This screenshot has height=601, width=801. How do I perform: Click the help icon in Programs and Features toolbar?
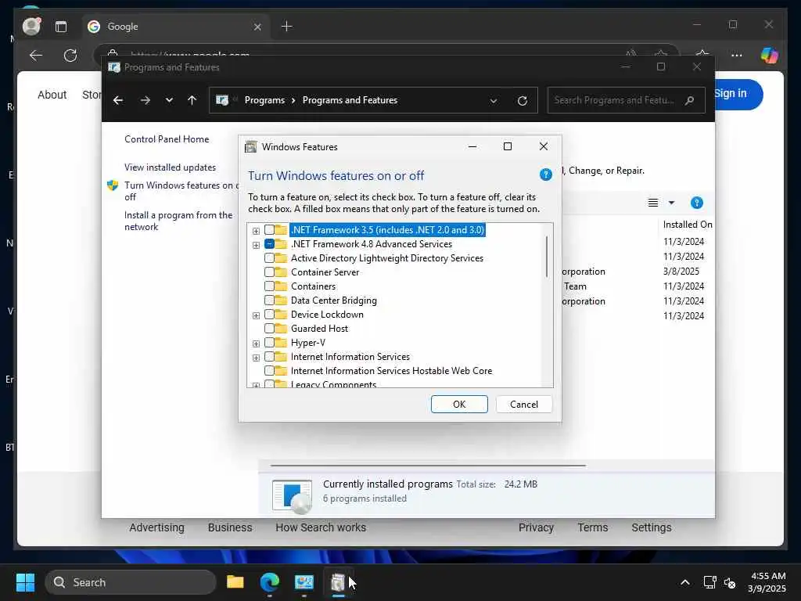(696, 203)
